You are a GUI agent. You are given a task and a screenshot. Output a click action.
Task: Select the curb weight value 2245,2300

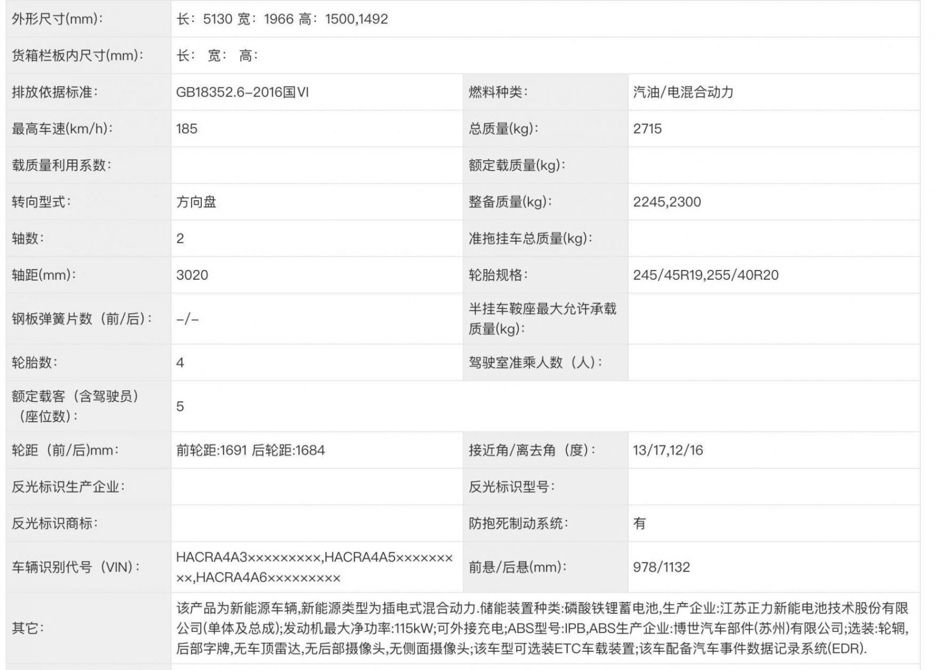(x=667, y=202)
